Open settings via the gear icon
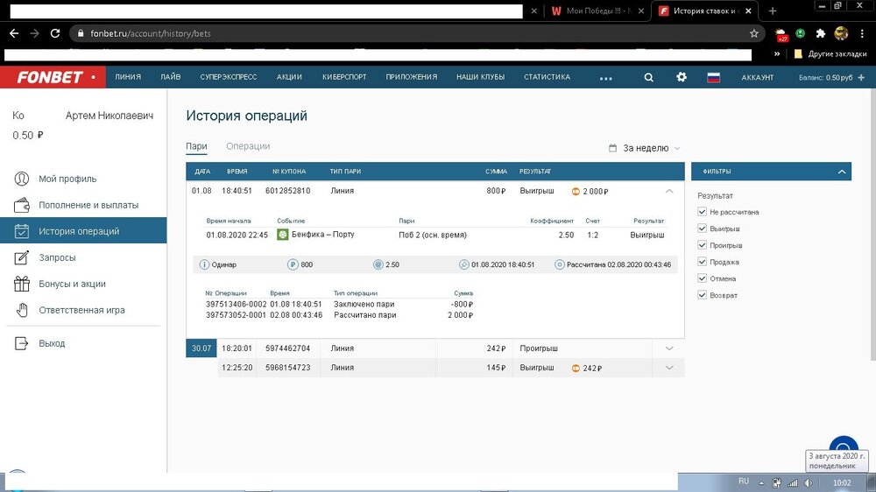The image size is (876, 492). [x=682, y=77]
